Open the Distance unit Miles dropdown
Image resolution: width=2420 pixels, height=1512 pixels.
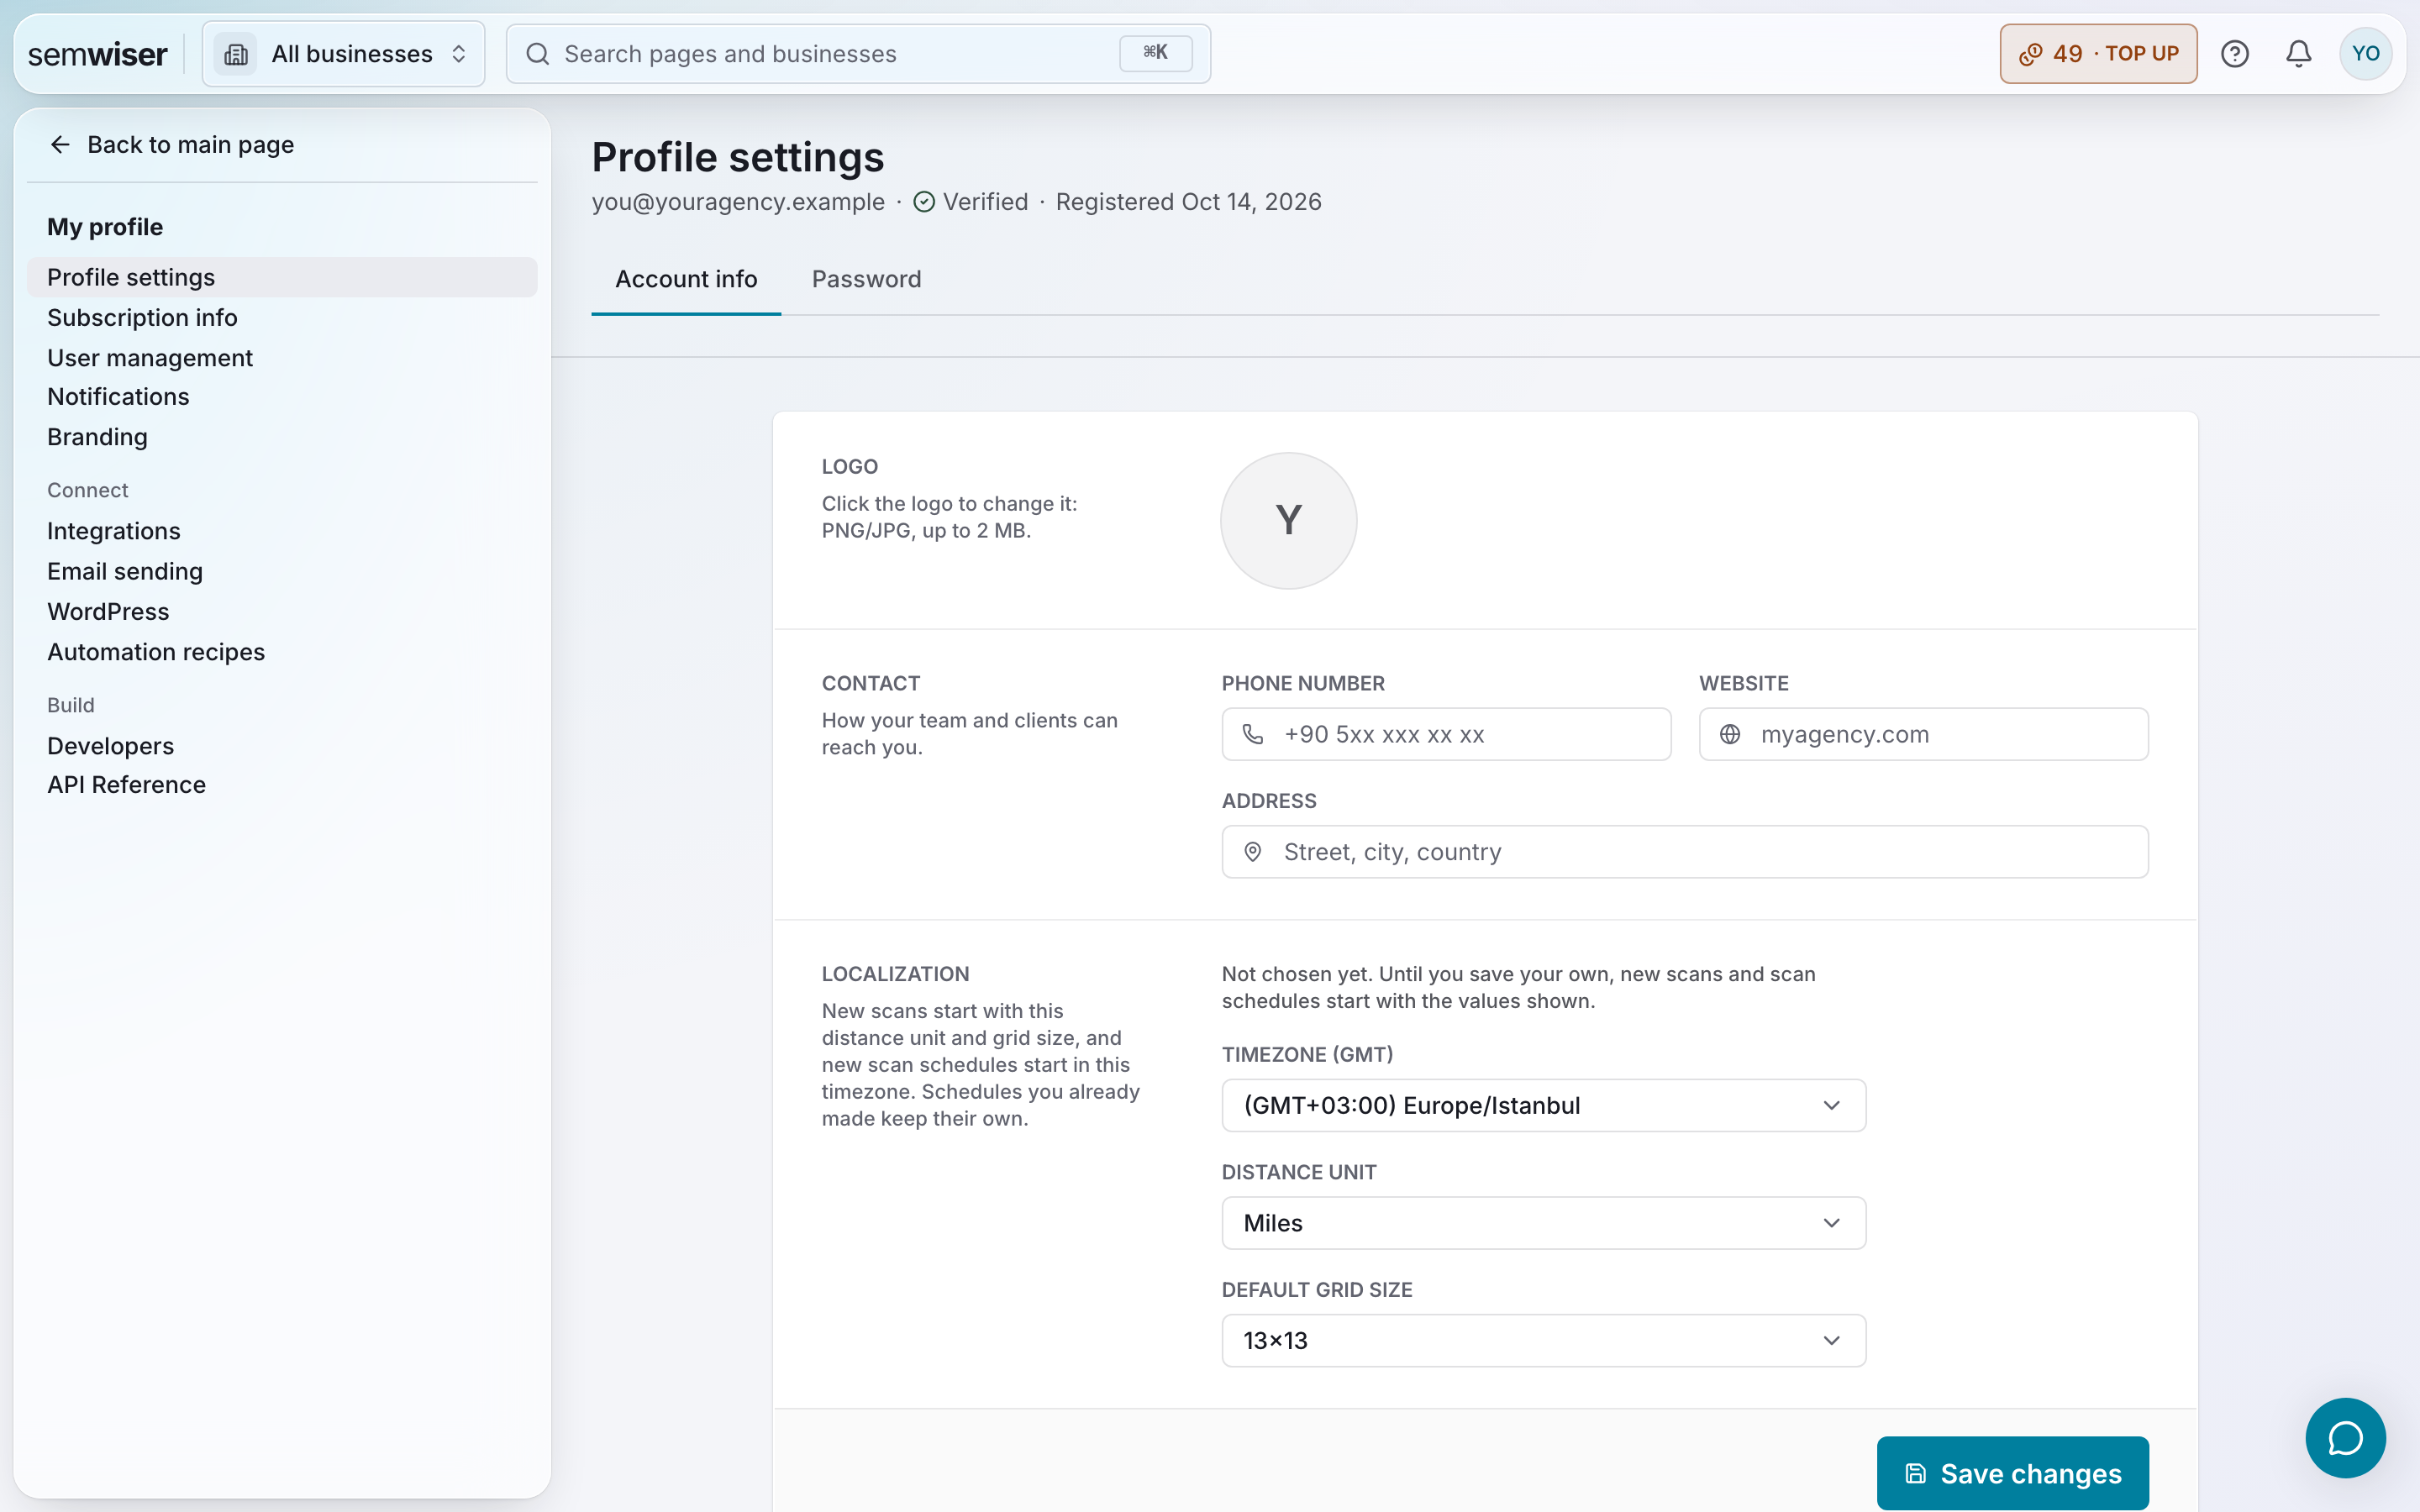(1543, 1223)
